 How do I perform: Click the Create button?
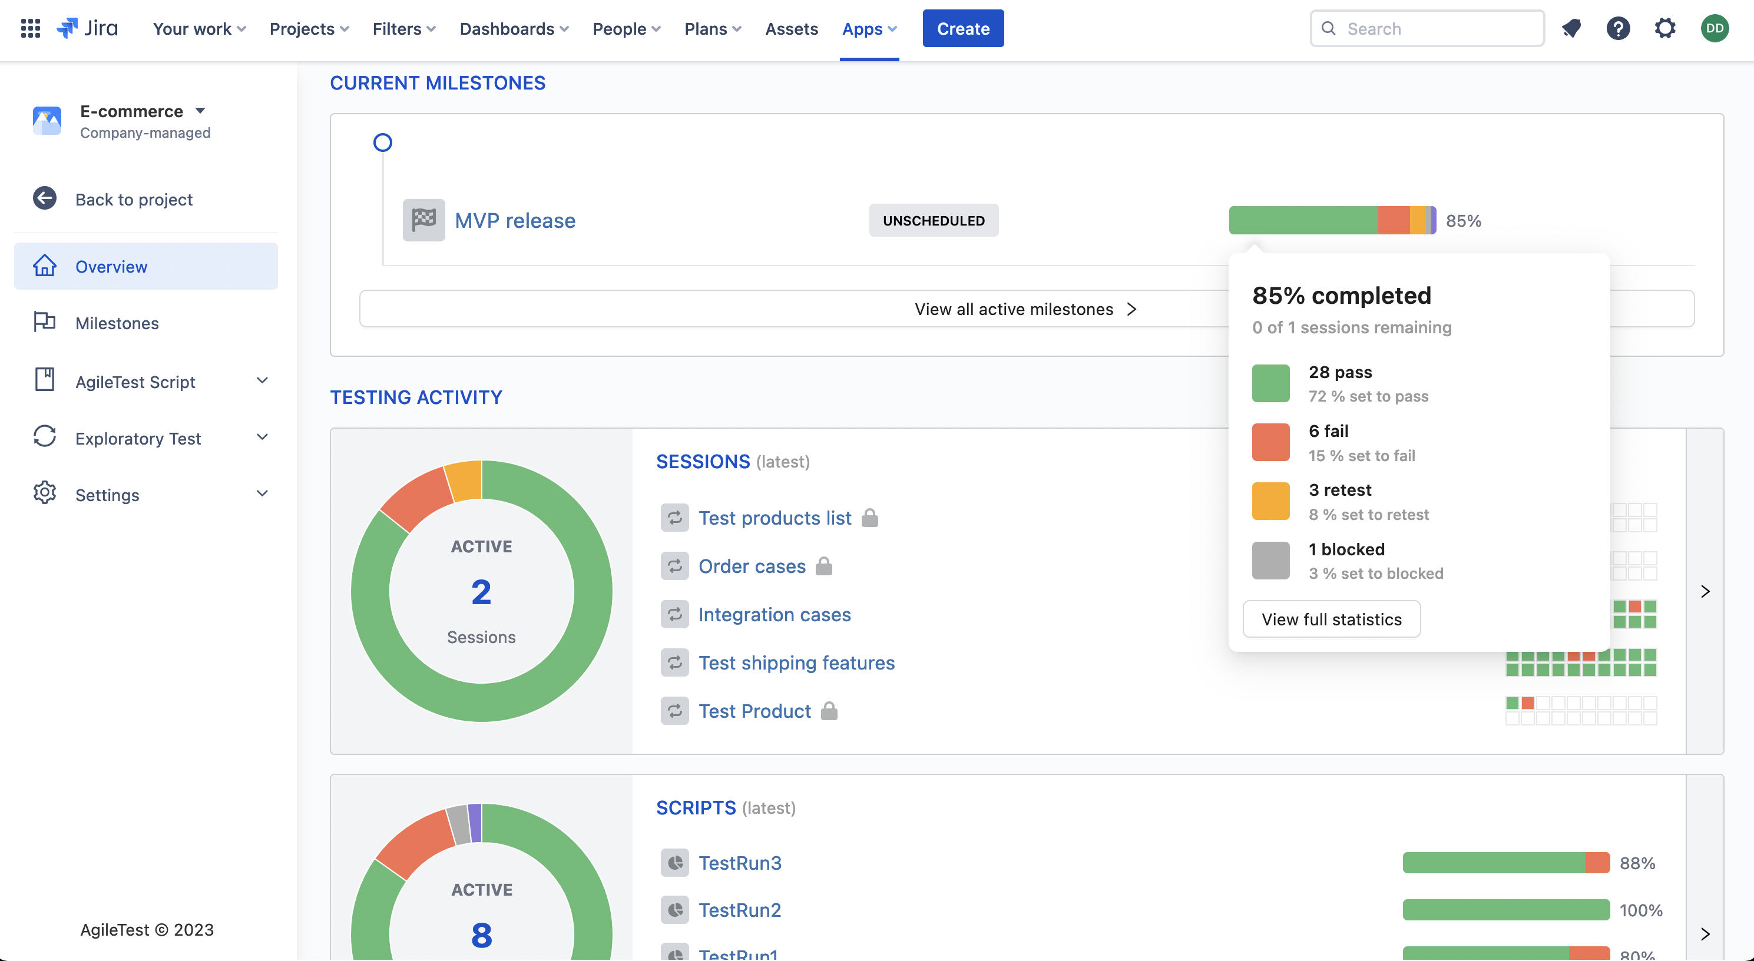point(963,29)
